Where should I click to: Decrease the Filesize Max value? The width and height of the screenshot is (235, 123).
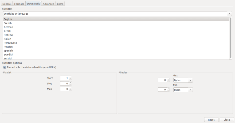point(168,81)
